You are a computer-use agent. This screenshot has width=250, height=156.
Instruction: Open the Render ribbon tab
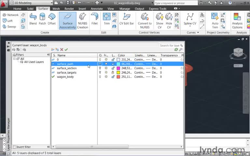click(69, 9)
